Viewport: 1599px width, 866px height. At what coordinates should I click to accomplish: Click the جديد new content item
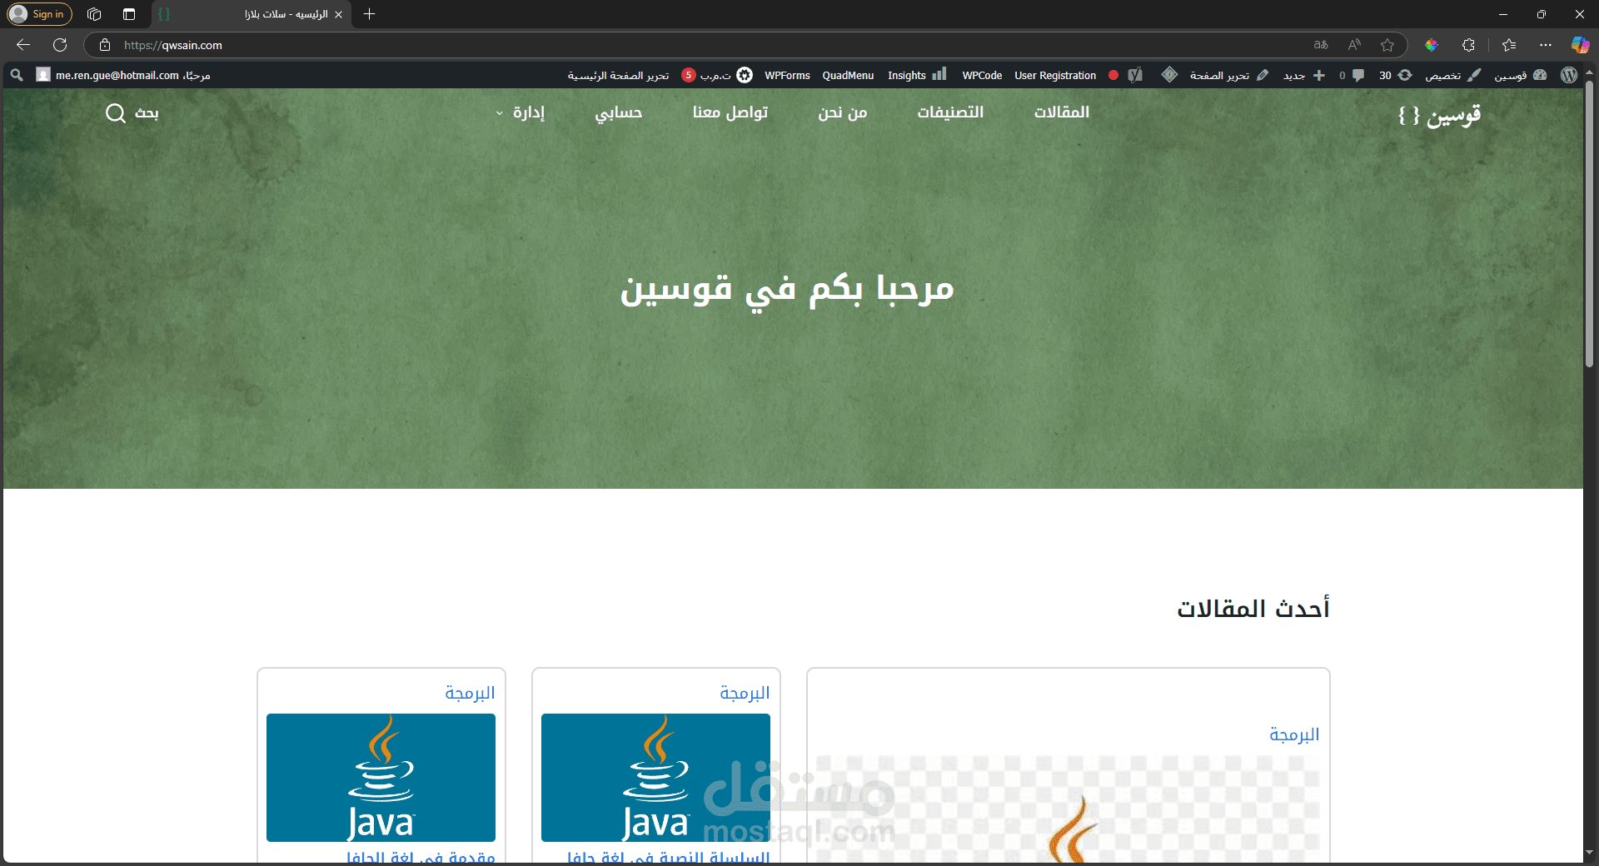(1304, 75)
